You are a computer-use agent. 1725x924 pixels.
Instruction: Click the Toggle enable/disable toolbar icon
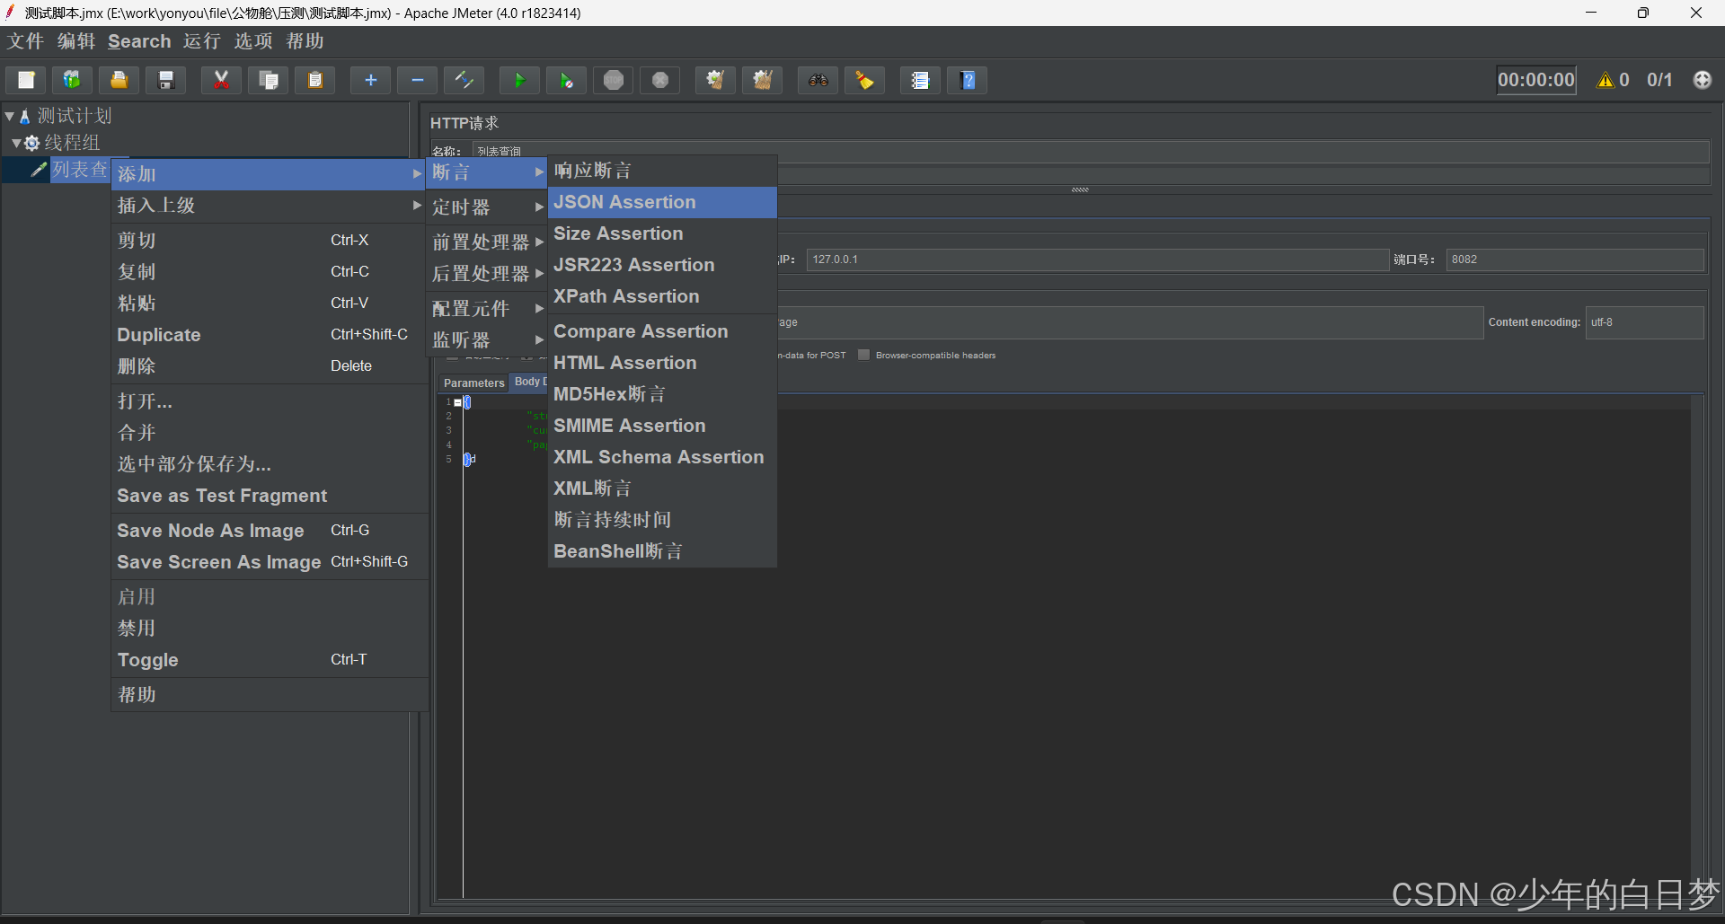coord(464,80)
